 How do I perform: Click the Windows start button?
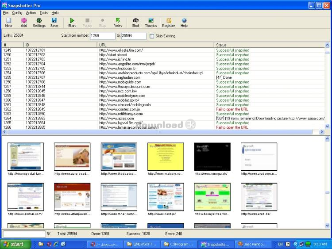[x=15, y=244]
